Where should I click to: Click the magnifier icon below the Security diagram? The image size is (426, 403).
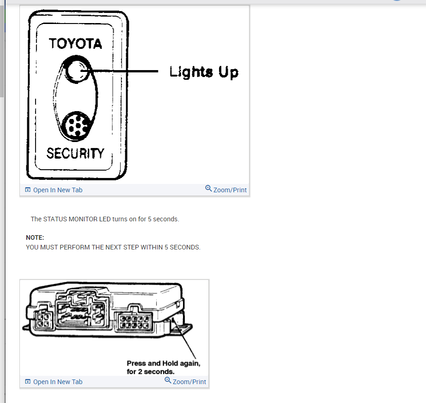(x=208, y=188)
